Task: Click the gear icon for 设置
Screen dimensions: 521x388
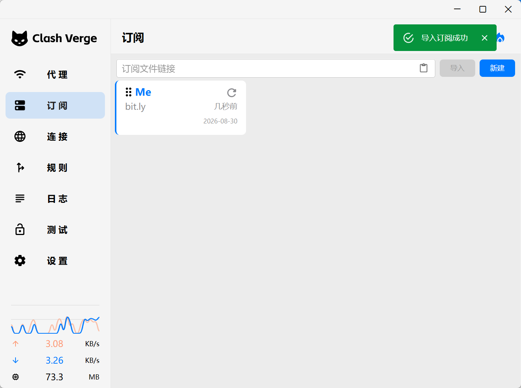Action: point(20,261)
